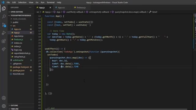Click the 'TodoApp' string on line 24
This screenshot has height=110, width=196.
68,52
